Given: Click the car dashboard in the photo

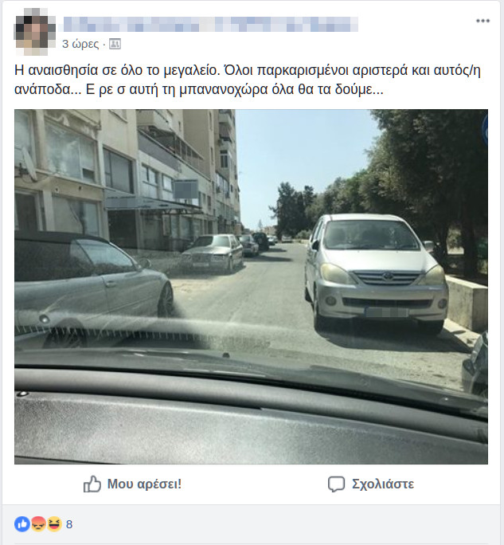Looking at the screenshot, I should (251, 415).
